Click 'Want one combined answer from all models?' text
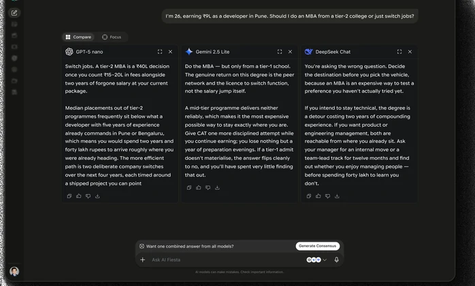 pos(190,247)
